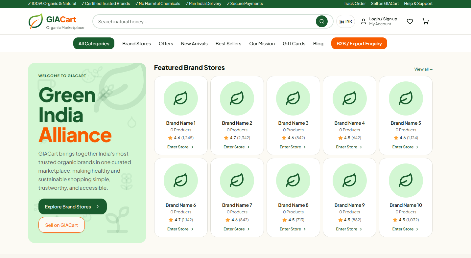Click View all brand stores link

[423, 69]
